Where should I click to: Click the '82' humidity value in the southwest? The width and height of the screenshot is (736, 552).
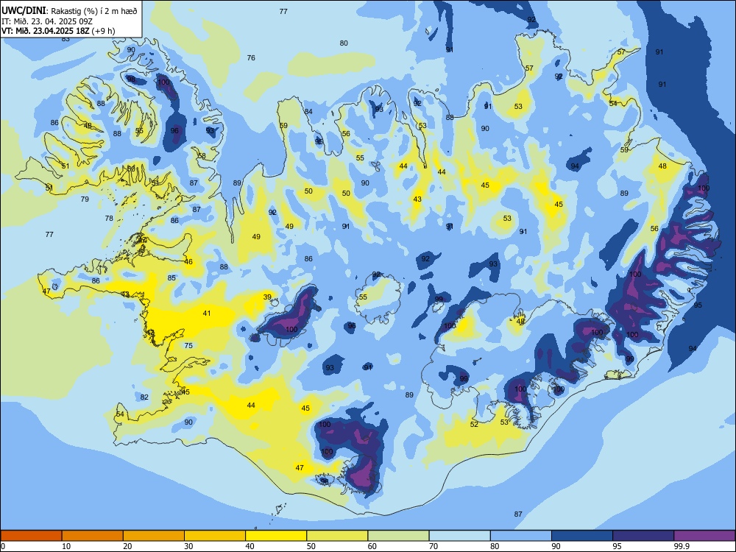[x=144, y=397]
